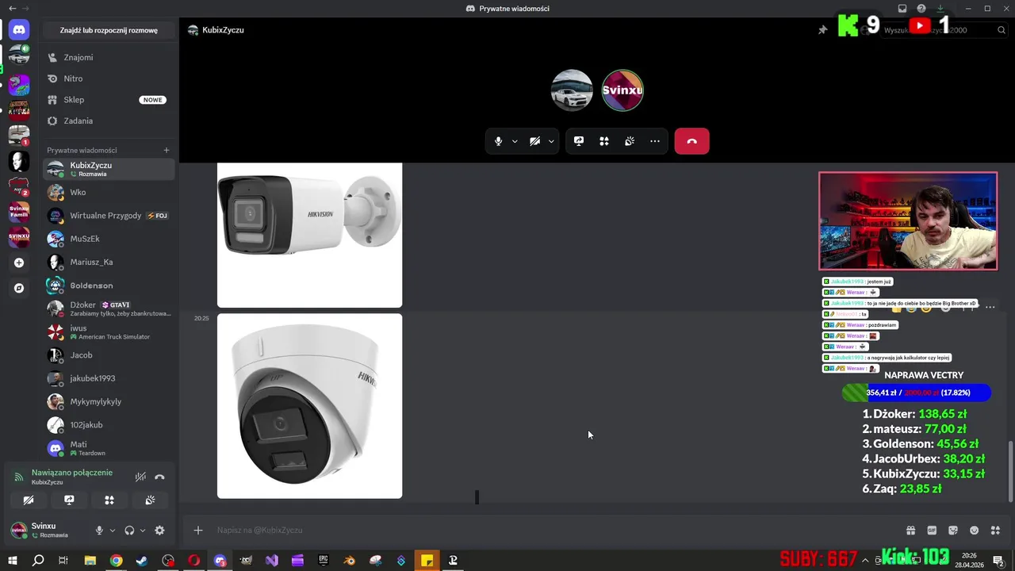This screenshot has height=571, width=1015.
Task: Open the Discover servers compass icon
Action: click(x=19, y=288)
